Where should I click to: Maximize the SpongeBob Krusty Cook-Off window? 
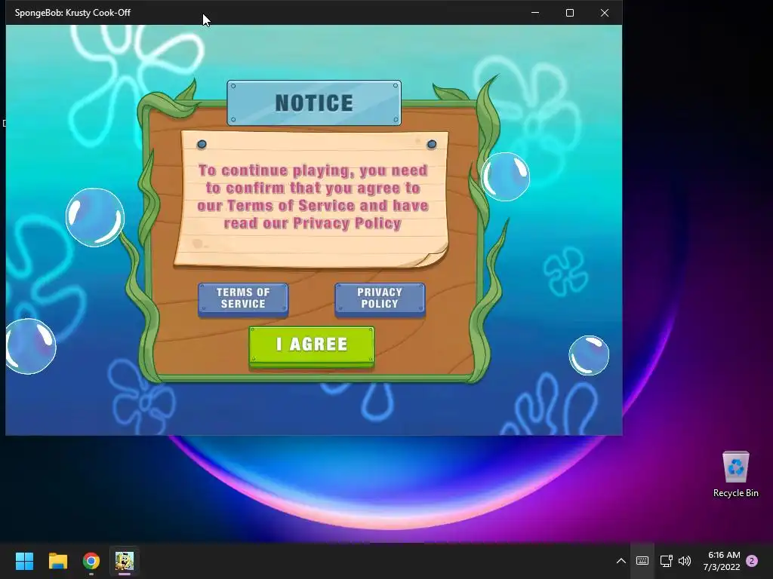tap(570, 13)
